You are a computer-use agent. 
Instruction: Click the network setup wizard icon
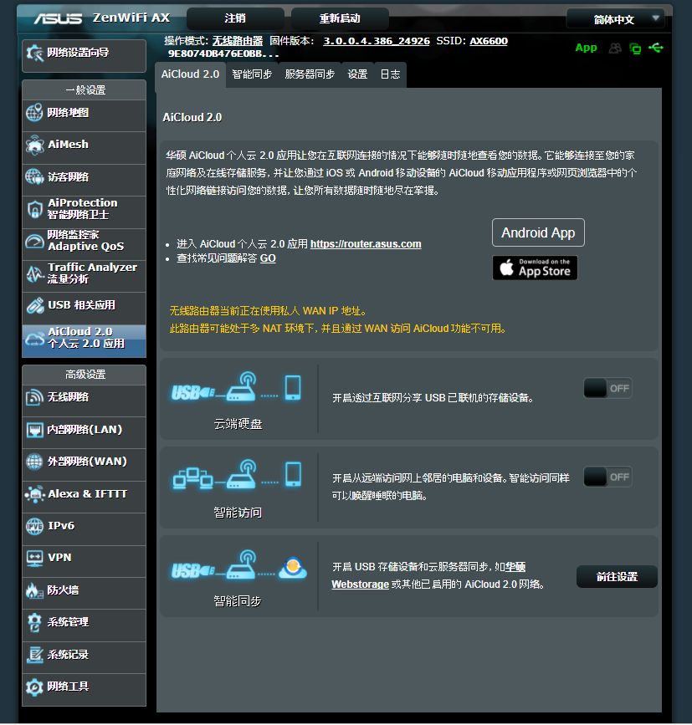coord(34,54)
